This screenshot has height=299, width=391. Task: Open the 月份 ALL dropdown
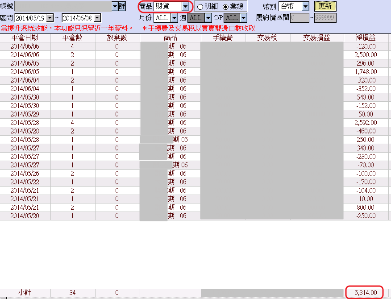click(174, 18)
